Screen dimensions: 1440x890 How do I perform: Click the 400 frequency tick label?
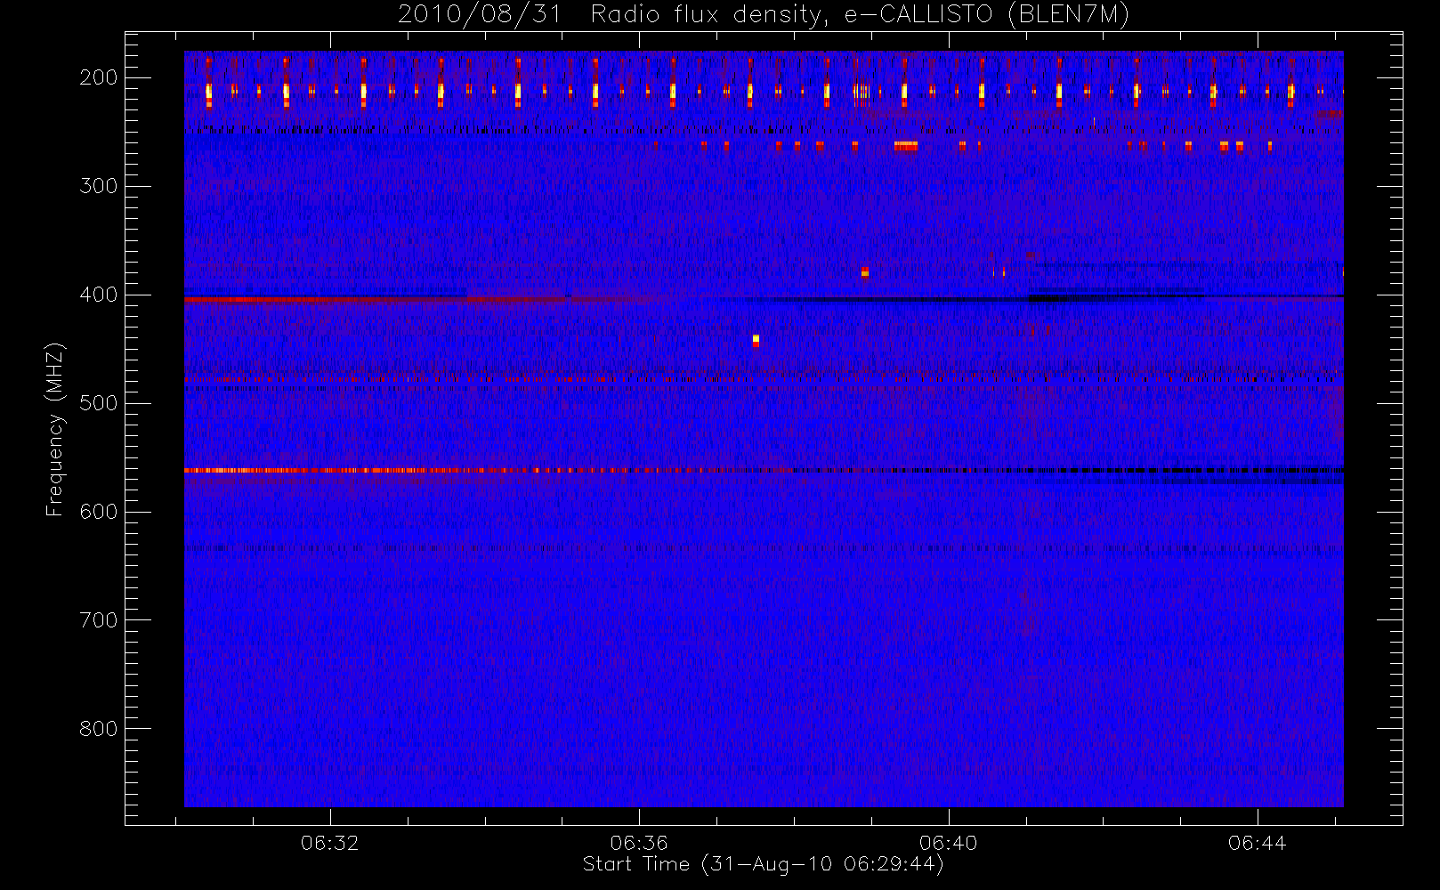tap(99, 295)
